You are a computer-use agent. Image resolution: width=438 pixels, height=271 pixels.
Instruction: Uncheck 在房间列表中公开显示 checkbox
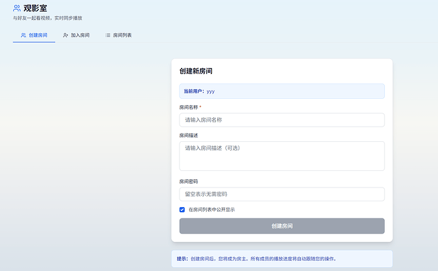point(182,210)
